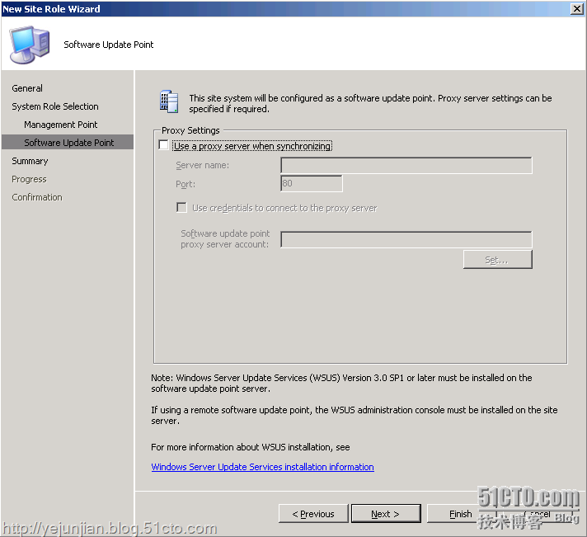Click the Set... button

click(497, 260)
